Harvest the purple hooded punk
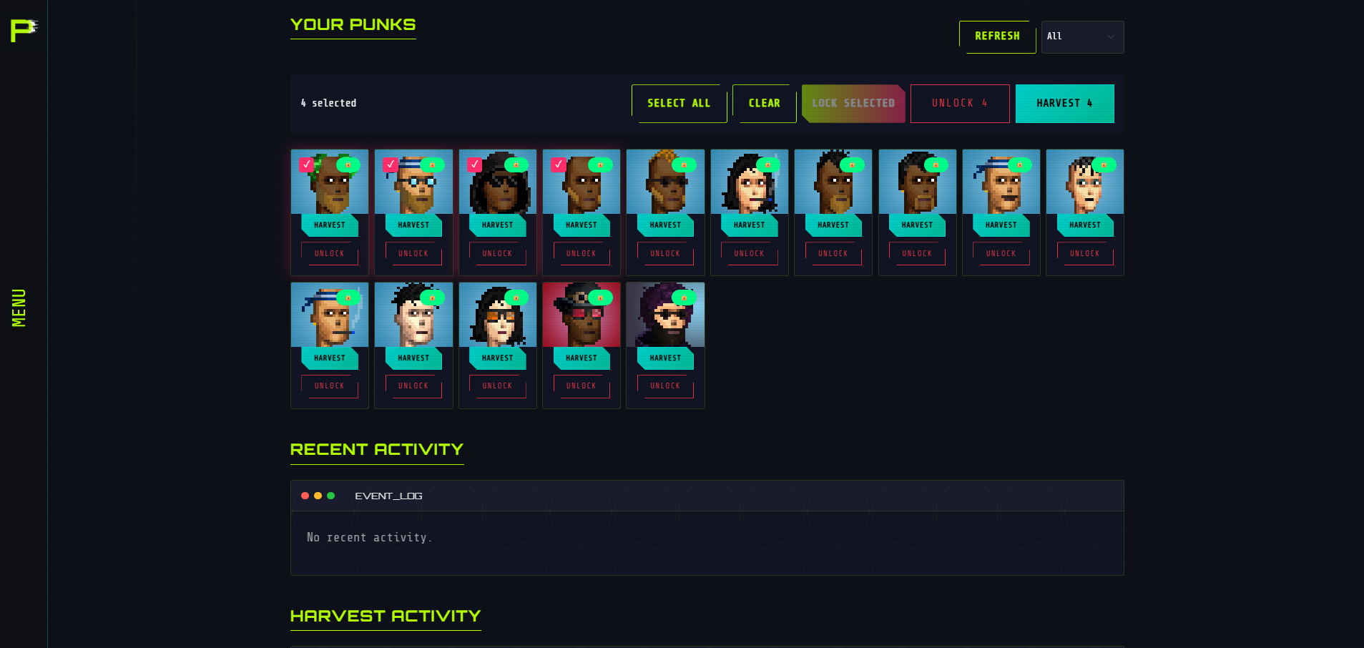Screen dimensions: 1364x648 tap(665, 358)
